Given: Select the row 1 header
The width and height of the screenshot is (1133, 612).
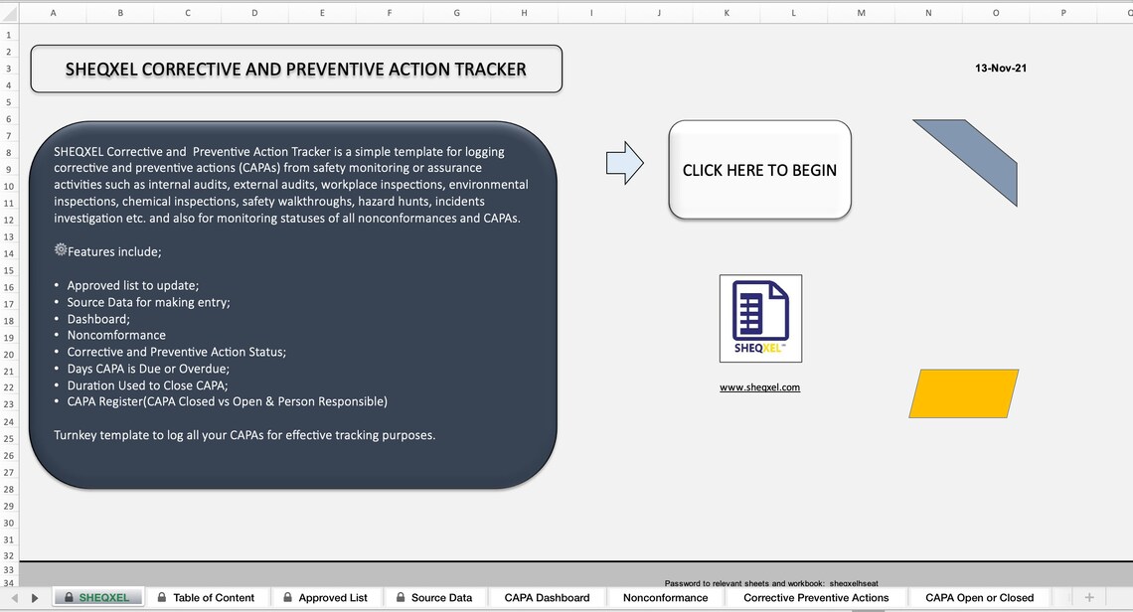Looking at the screenshot, I should [8, 34].
